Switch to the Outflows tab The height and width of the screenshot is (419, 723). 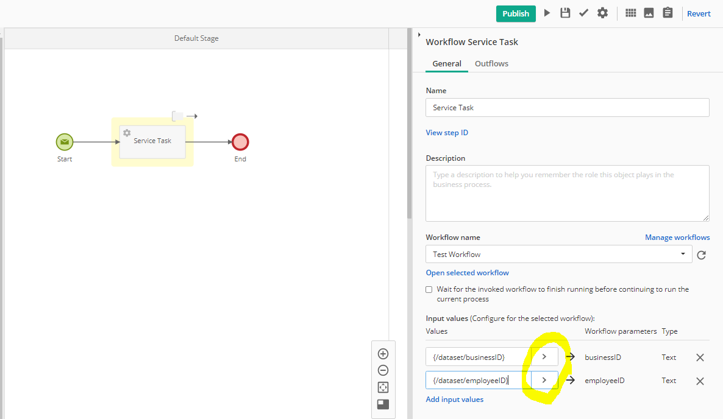(x=491, y=63)
